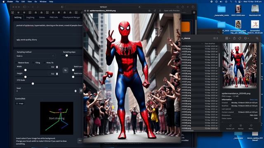Click the Show Less link in preview pane

tap(253, 99)
